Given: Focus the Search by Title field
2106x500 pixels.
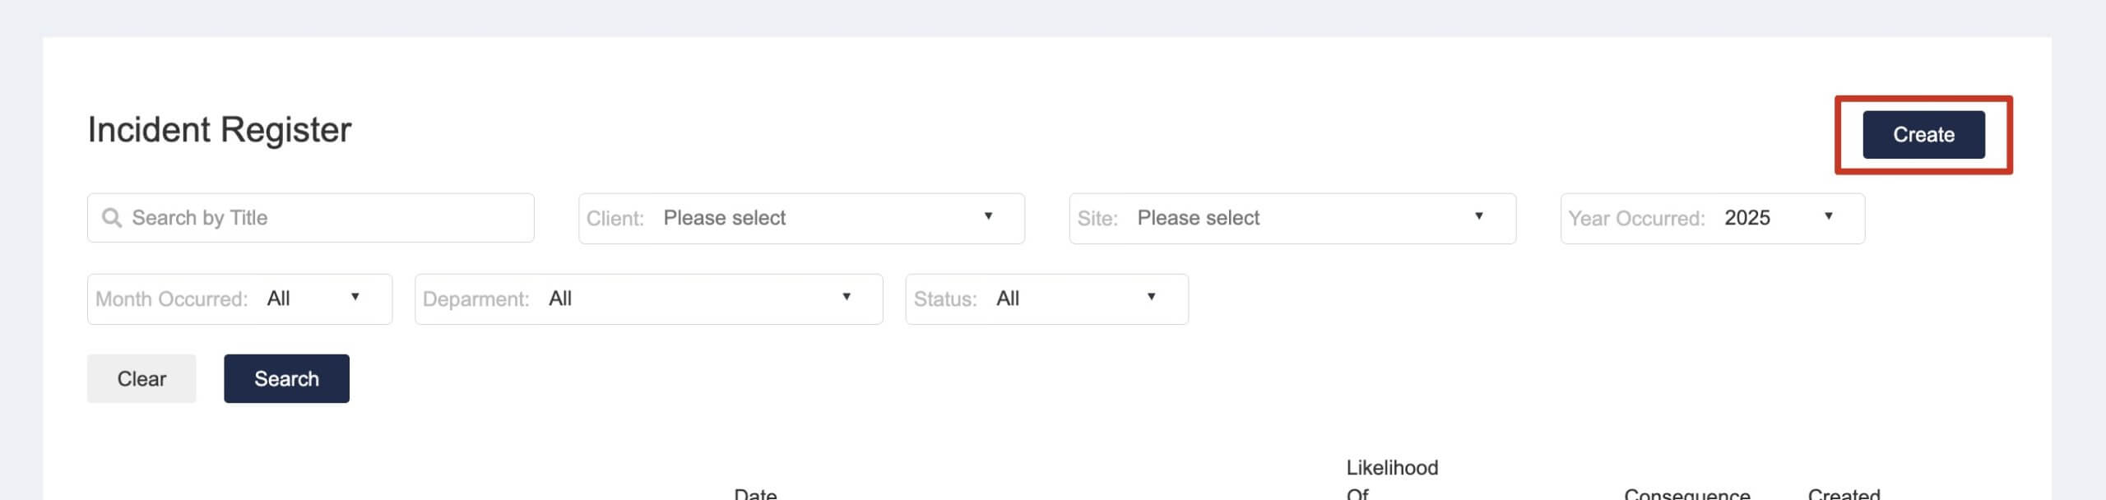Looking at the screenshot, I should coord(311,218).
